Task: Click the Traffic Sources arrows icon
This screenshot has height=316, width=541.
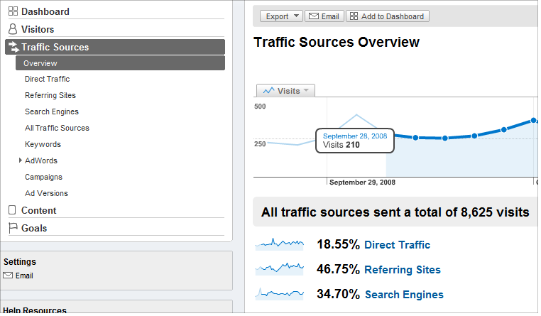Action: click(13, 47)
